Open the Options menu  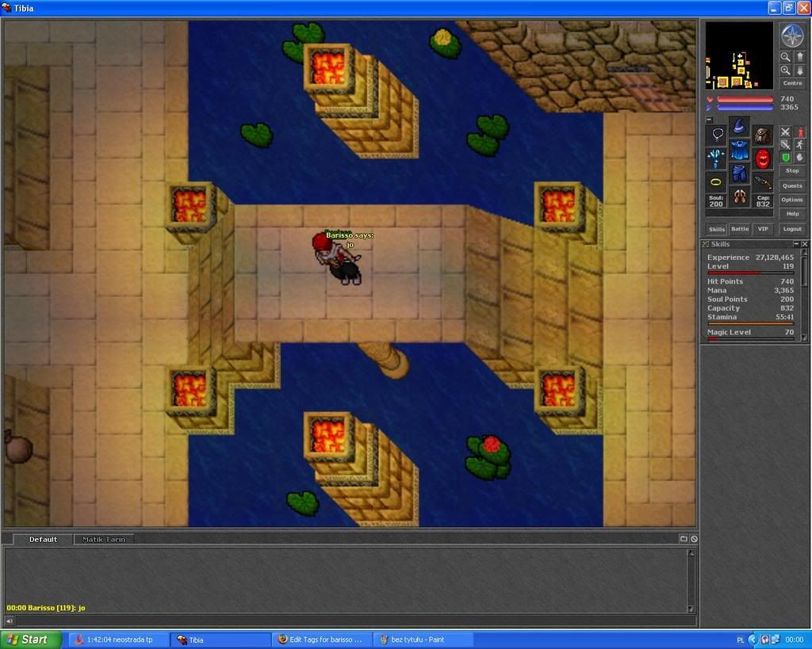pyautogui.click(x=792, y=199)
